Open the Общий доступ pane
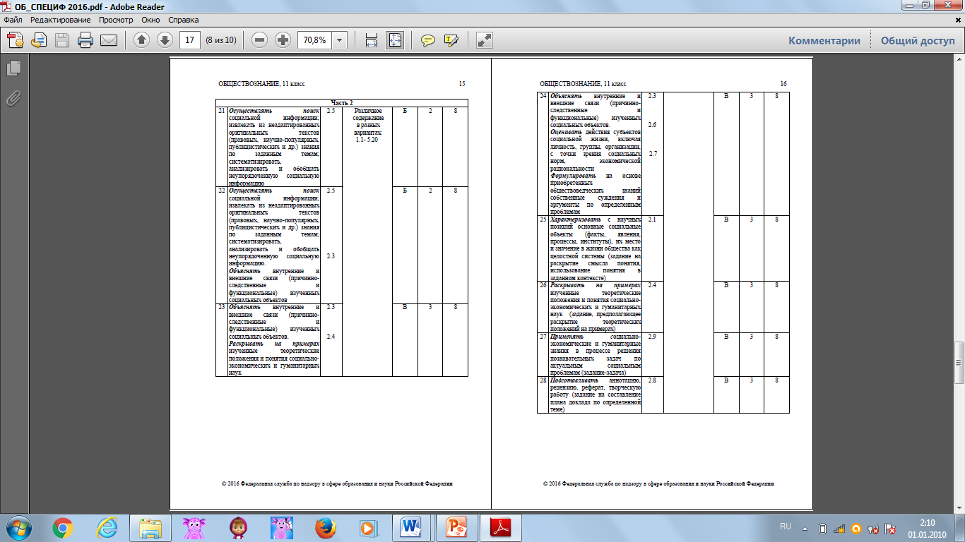Image resolution: width=965 pixels, height=542 pixels. tap(918, 40)
